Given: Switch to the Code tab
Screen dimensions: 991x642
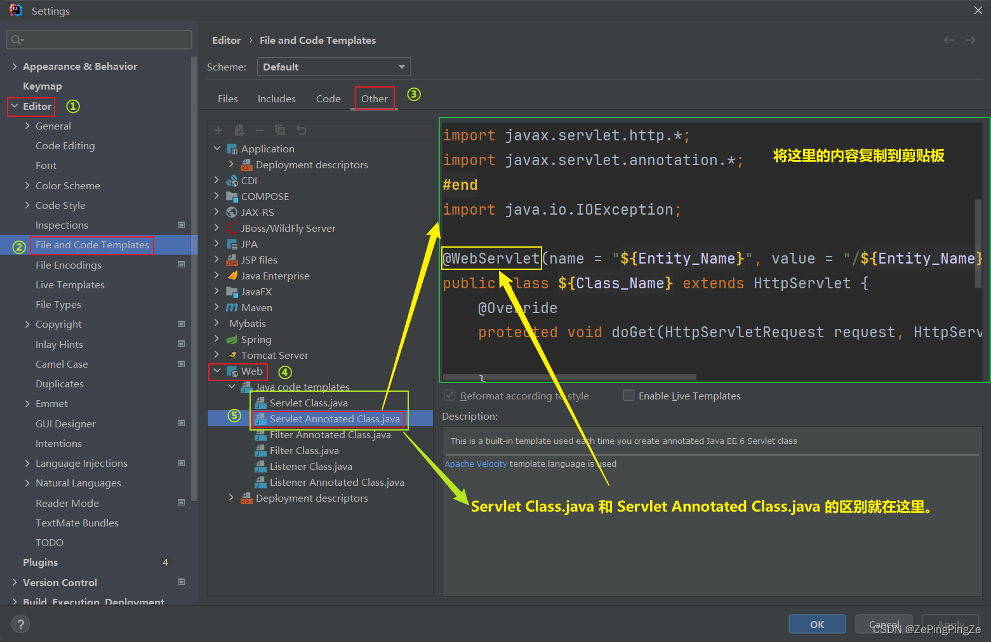Looking at the screenshot, I should [328, 98].
